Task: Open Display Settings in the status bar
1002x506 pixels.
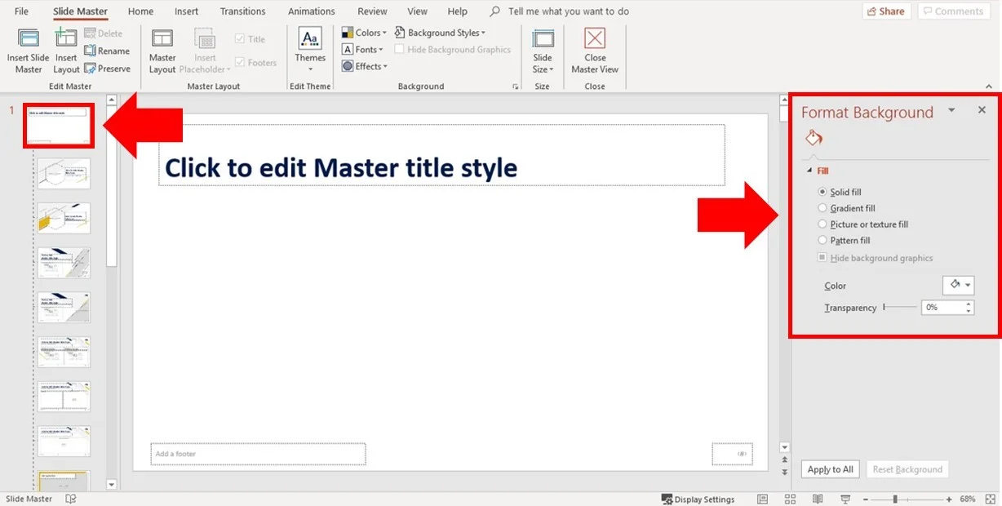Action: (x=698, y=499)
